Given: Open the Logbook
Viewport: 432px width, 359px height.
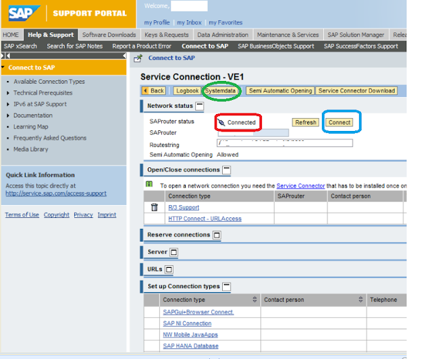Looking at the screenshot, I should click(188, 90).
